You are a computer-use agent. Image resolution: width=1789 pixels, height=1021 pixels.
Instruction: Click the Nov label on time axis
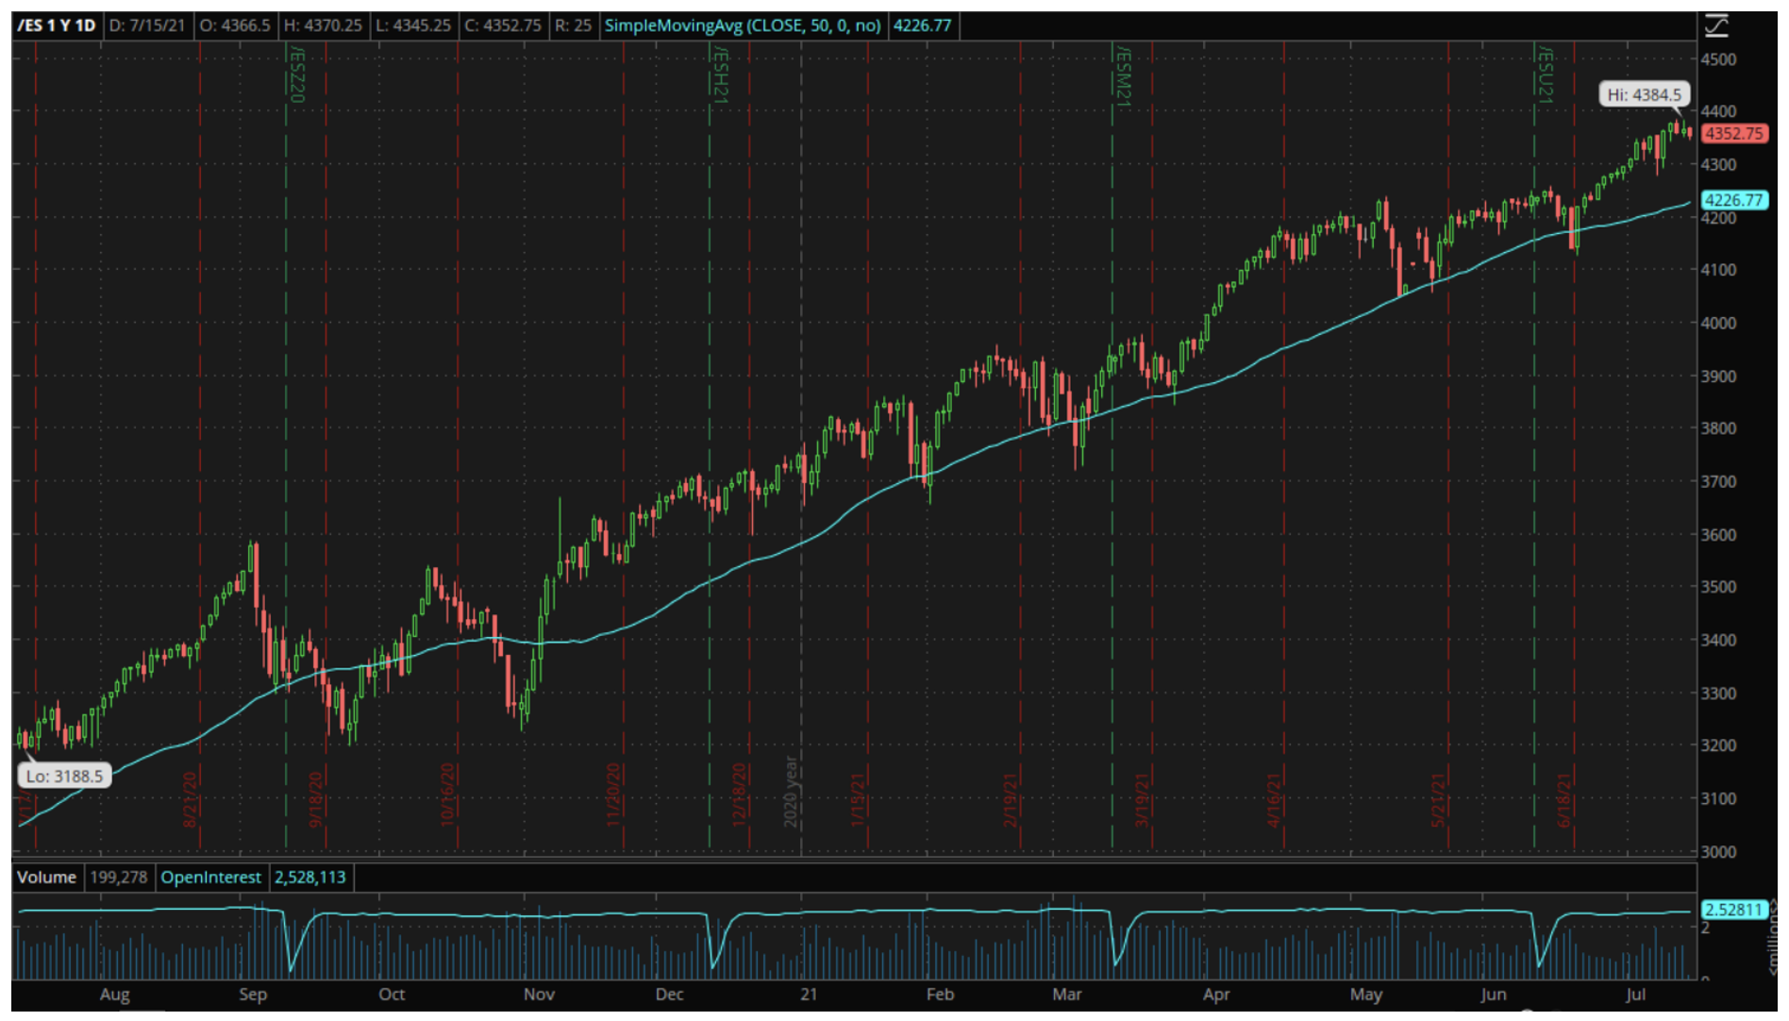point(539,994)
